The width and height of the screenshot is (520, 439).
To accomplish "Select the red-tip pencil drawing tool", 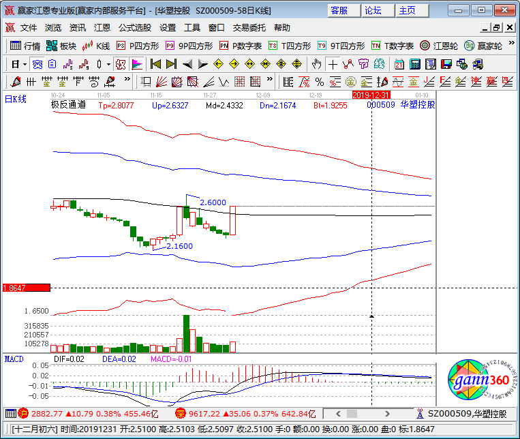I will 15,81.
